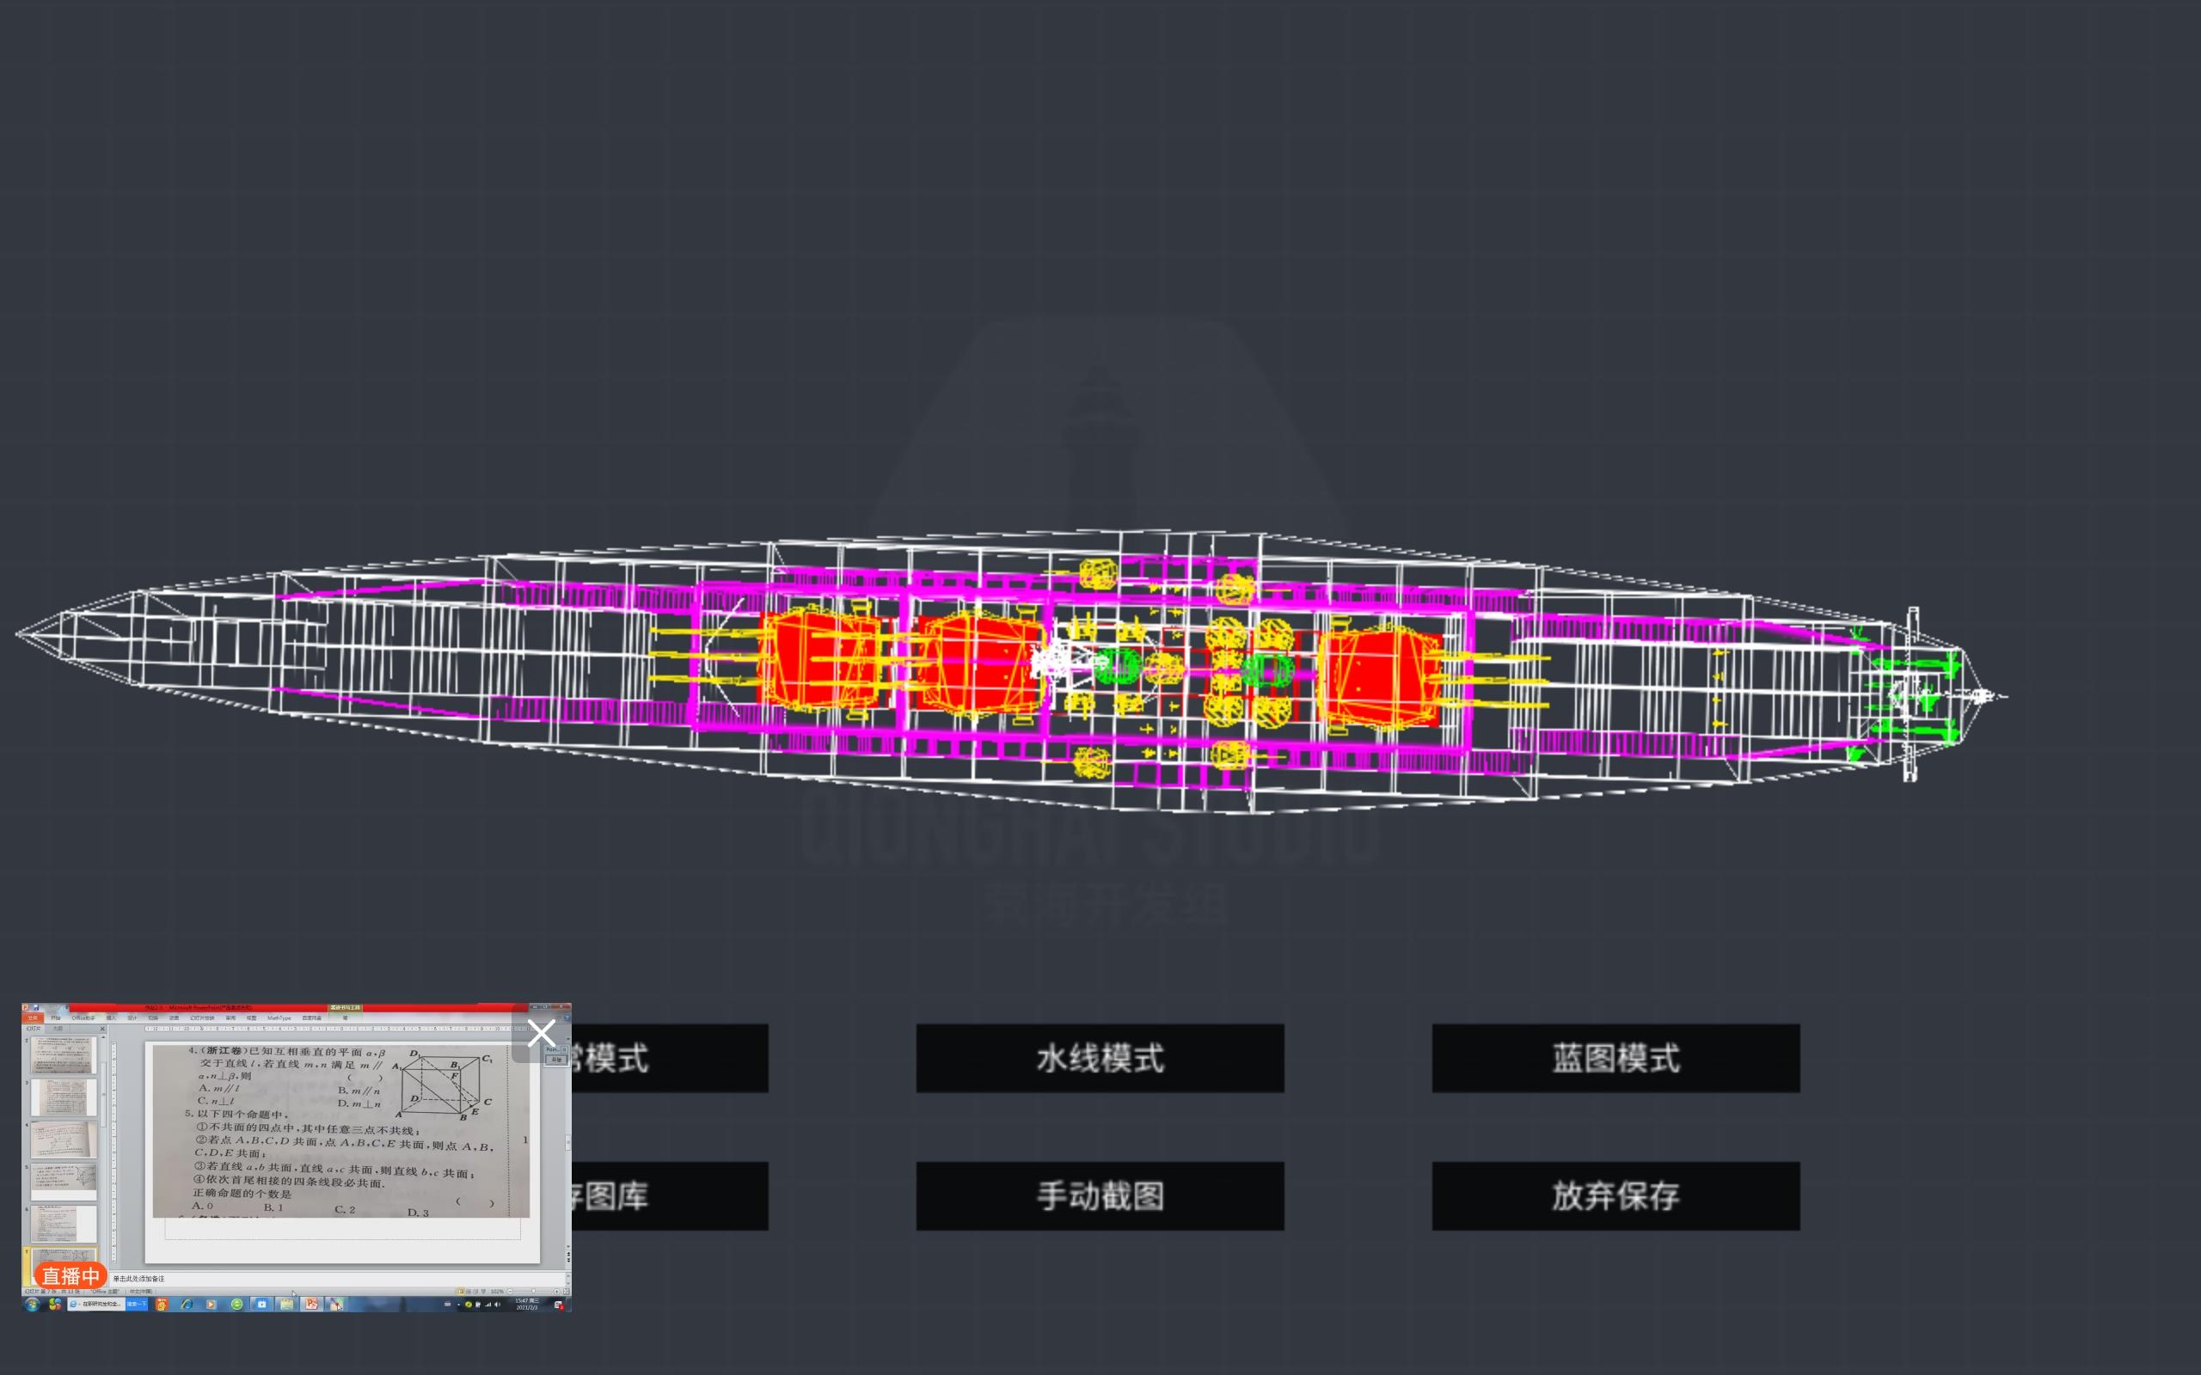Click the notes field 单击此处添加备注
The height and width of the screenshot is (1375, 2201).
337,1279
